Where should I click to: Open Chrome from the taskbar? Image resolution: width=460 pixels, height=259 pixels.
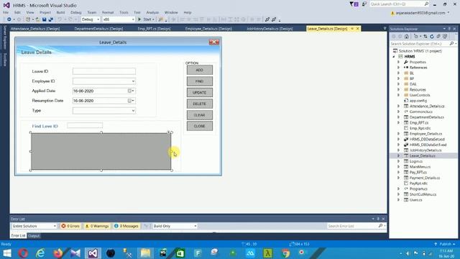[285, 253]
